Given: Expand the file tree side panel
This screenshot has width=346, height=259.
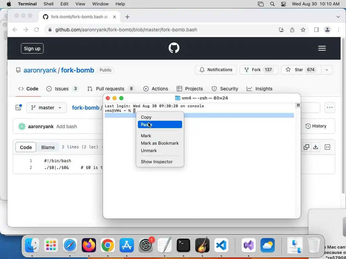Looking at the screenshot, I should [x=18, y=108].
